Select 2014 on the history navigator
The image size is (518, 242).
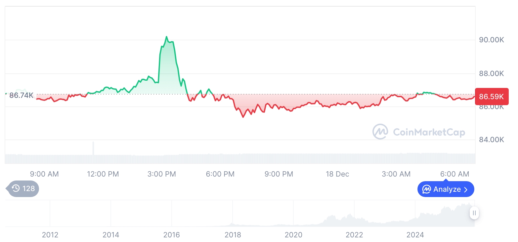(111, 235)
